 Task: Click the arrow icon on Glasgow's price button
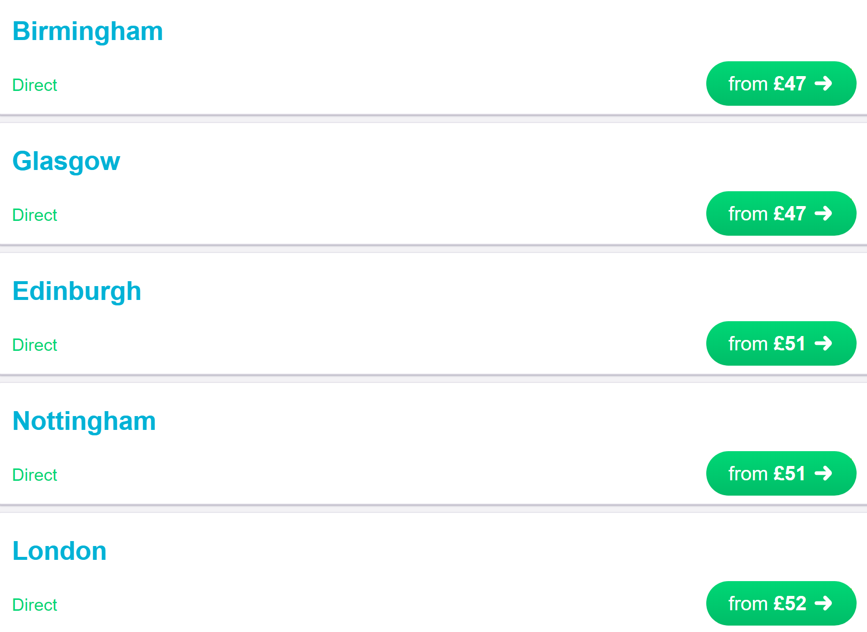(x=823, y=213)
